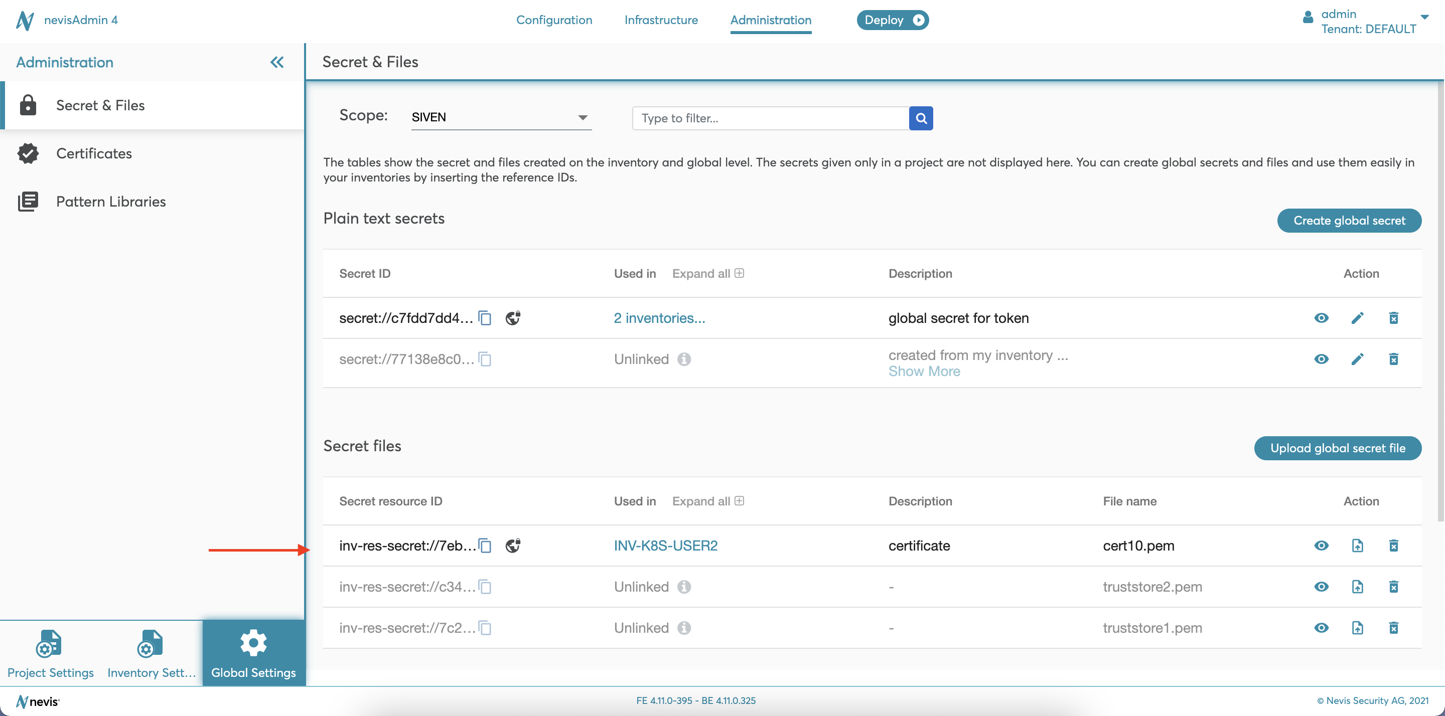Delete the truststore1.pem secret file
1445x716 pixels.
(1393, 628)
